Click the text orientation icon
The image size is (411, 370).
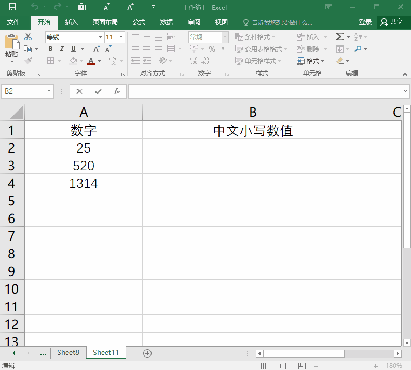click(163, 61)
